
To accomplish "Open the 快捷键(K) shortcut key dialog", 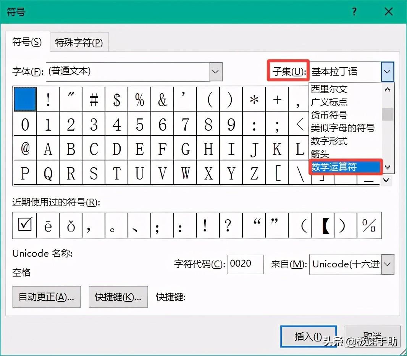I will pyautogui.click(x=118, y=297).
